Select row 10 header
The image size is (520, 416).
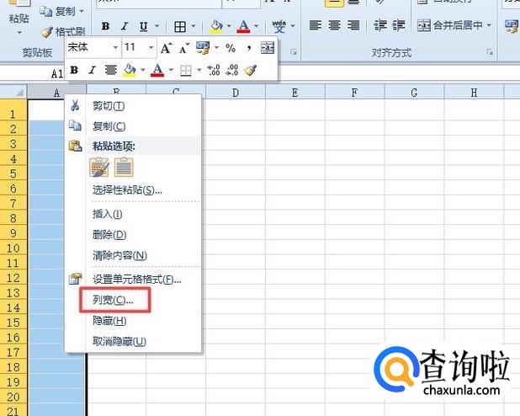13,248
